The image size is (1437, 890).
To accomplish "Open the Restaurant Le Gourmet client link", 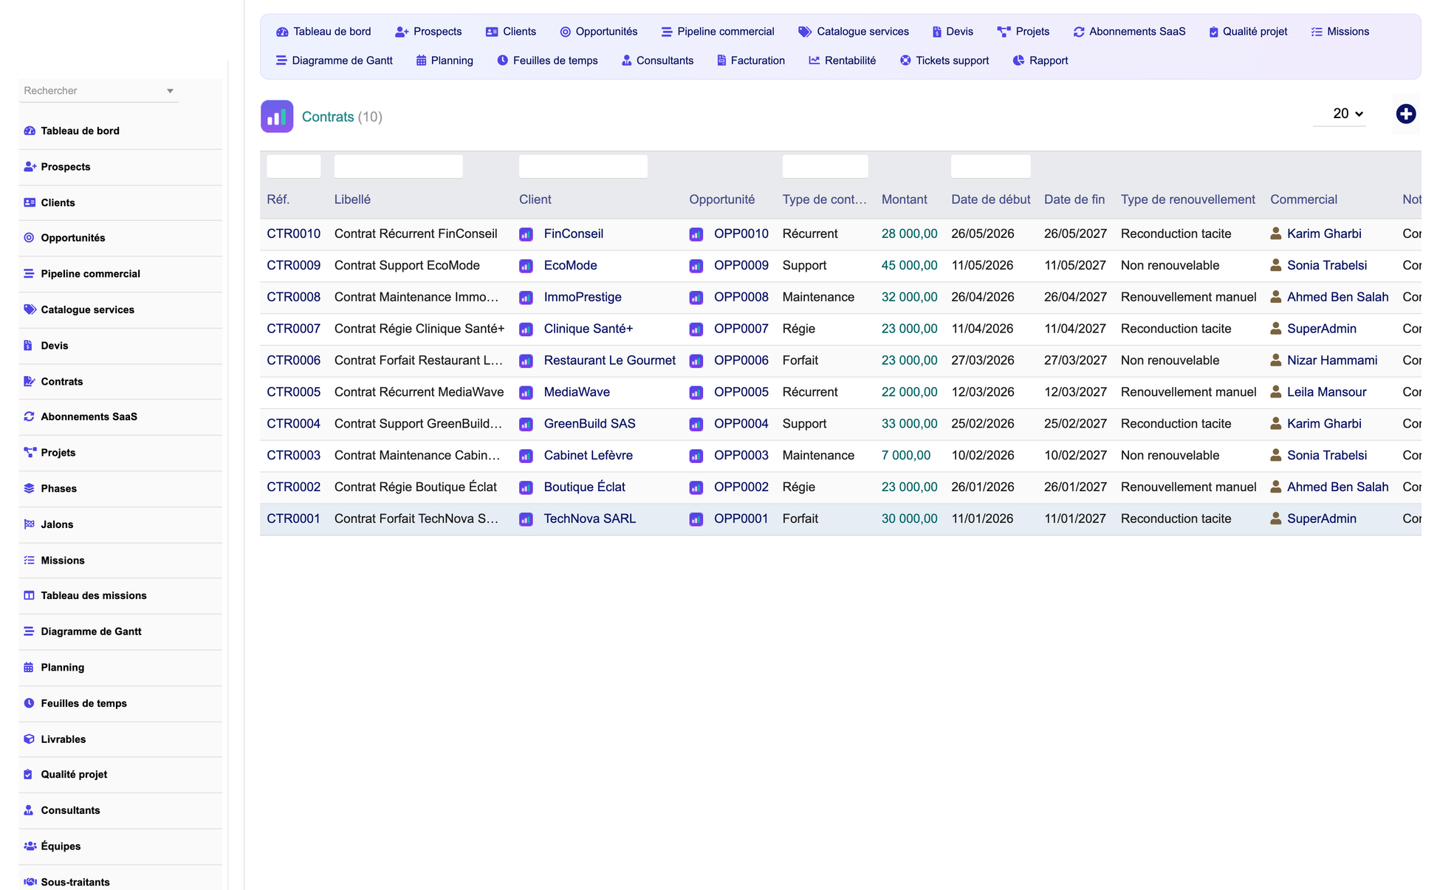I will tap(610, 360).
